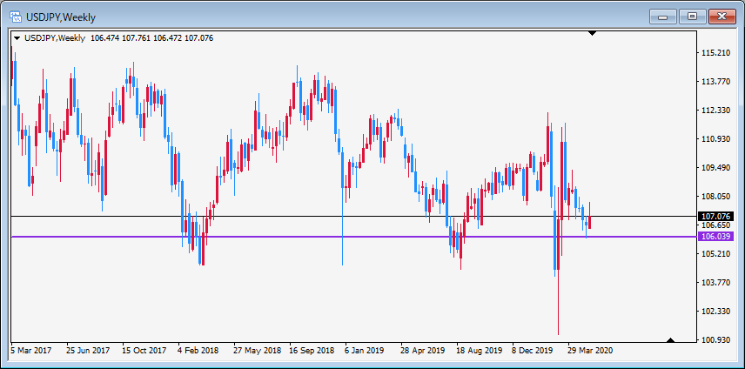This screenshot has height=369, width=745.
Task: Click the current price label 107.076
Action: tap(715, 216)
